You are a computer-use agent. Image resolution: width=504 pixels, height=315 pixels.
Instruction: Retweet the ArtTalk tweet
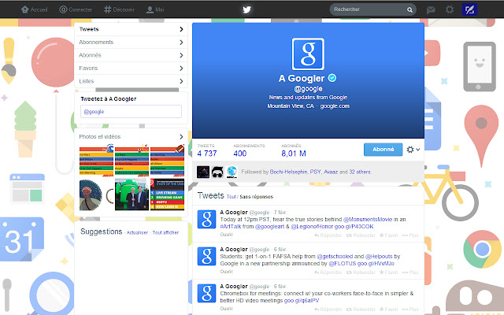[x=361, y=235]
